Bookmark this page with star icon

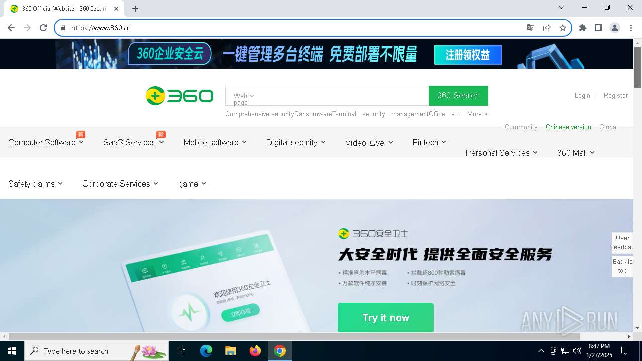563,28
